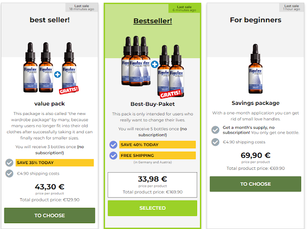Click the SELECTED button for Best-Buy-Paket
The width and height of the screenshot is (308, 229).
pyautogui.click(x=152, y=208)
